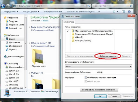Open Рабочий стол in favorites
This screenshot has width=138, height=102.
click(14, 28)
